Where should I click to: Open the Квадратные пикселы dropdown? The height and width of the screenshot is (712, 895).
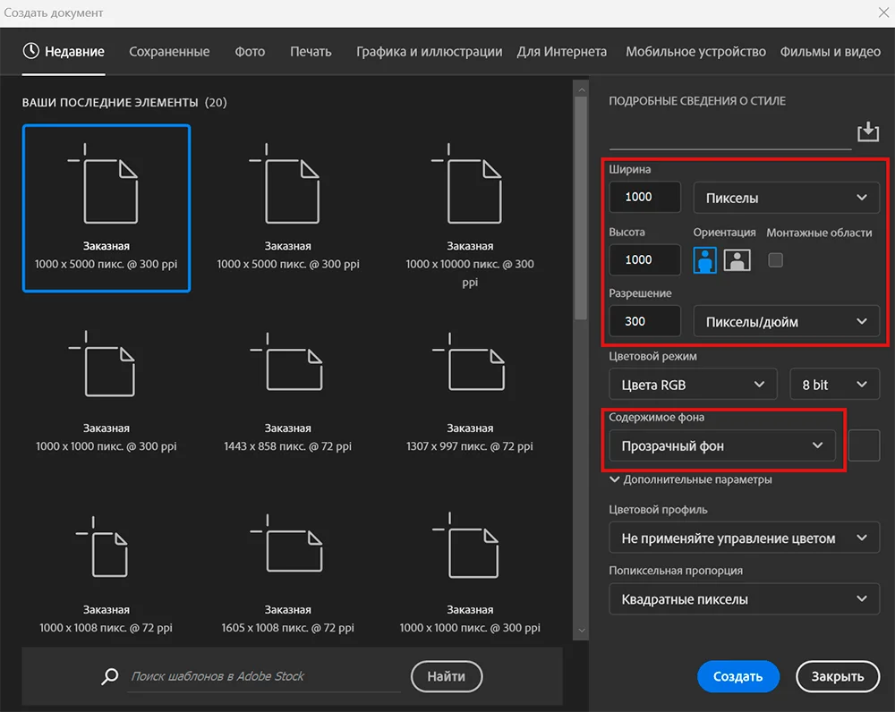(x=744, y=599)
